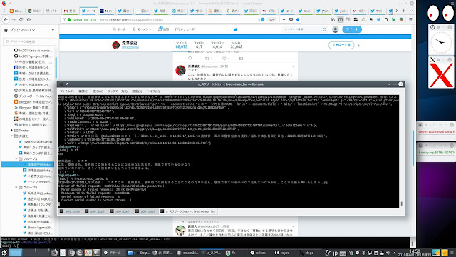The image size is (456, 257).
Task: Collapse the グループB bookmark folder
Action: coord(16,187)
